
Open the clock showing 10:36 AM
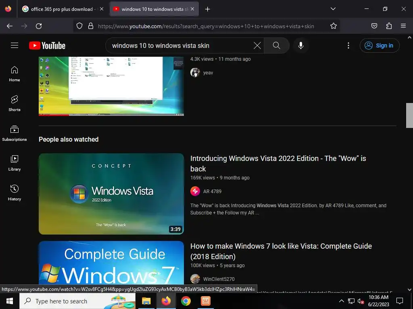tap(378, 301)
